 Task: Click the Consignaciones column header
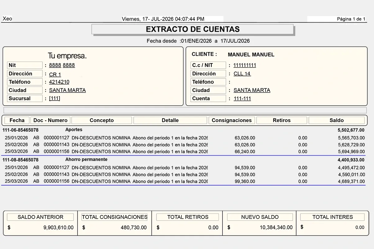[x=232, y=120]
